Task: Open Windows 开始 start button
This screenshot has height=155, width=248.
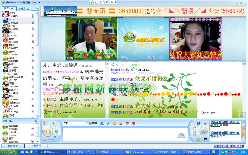Action: 9,152
